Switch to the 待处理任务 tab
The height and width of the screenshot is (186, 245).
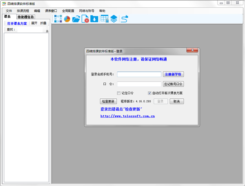click(x=26, y=17)
